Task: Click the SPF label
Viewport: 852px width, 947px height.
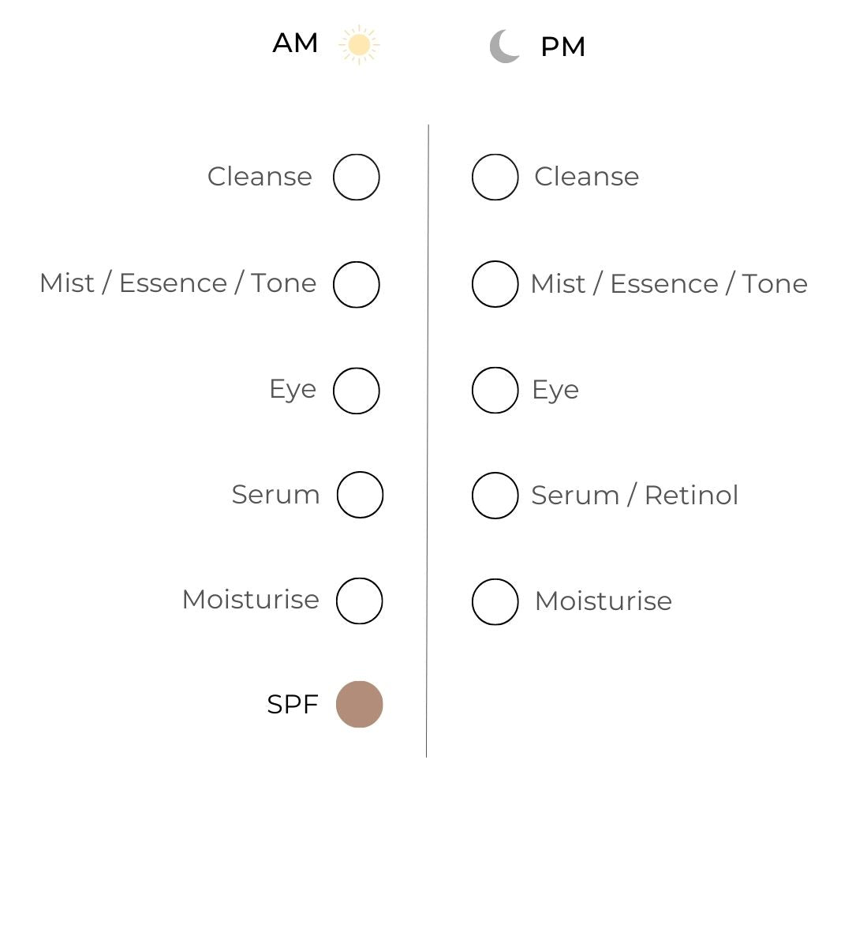Action: pos(292,705)
